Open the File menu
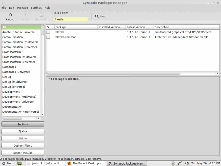 pos(4,8)
